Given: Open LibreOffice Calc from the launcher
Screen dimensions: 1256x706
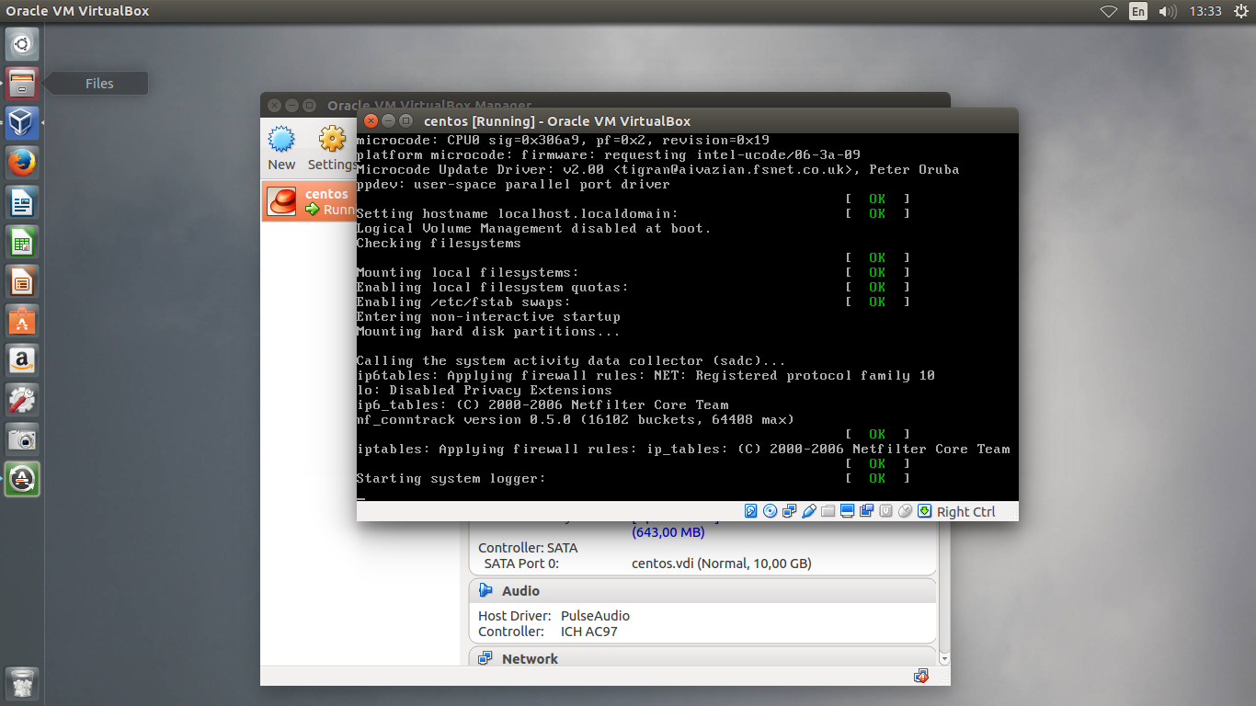Looking at the screenshot, I should tap(22, 242).
